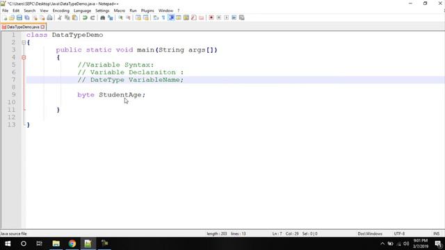Close the DataTypeDemo.java tab with its X

tap(42, 27)
